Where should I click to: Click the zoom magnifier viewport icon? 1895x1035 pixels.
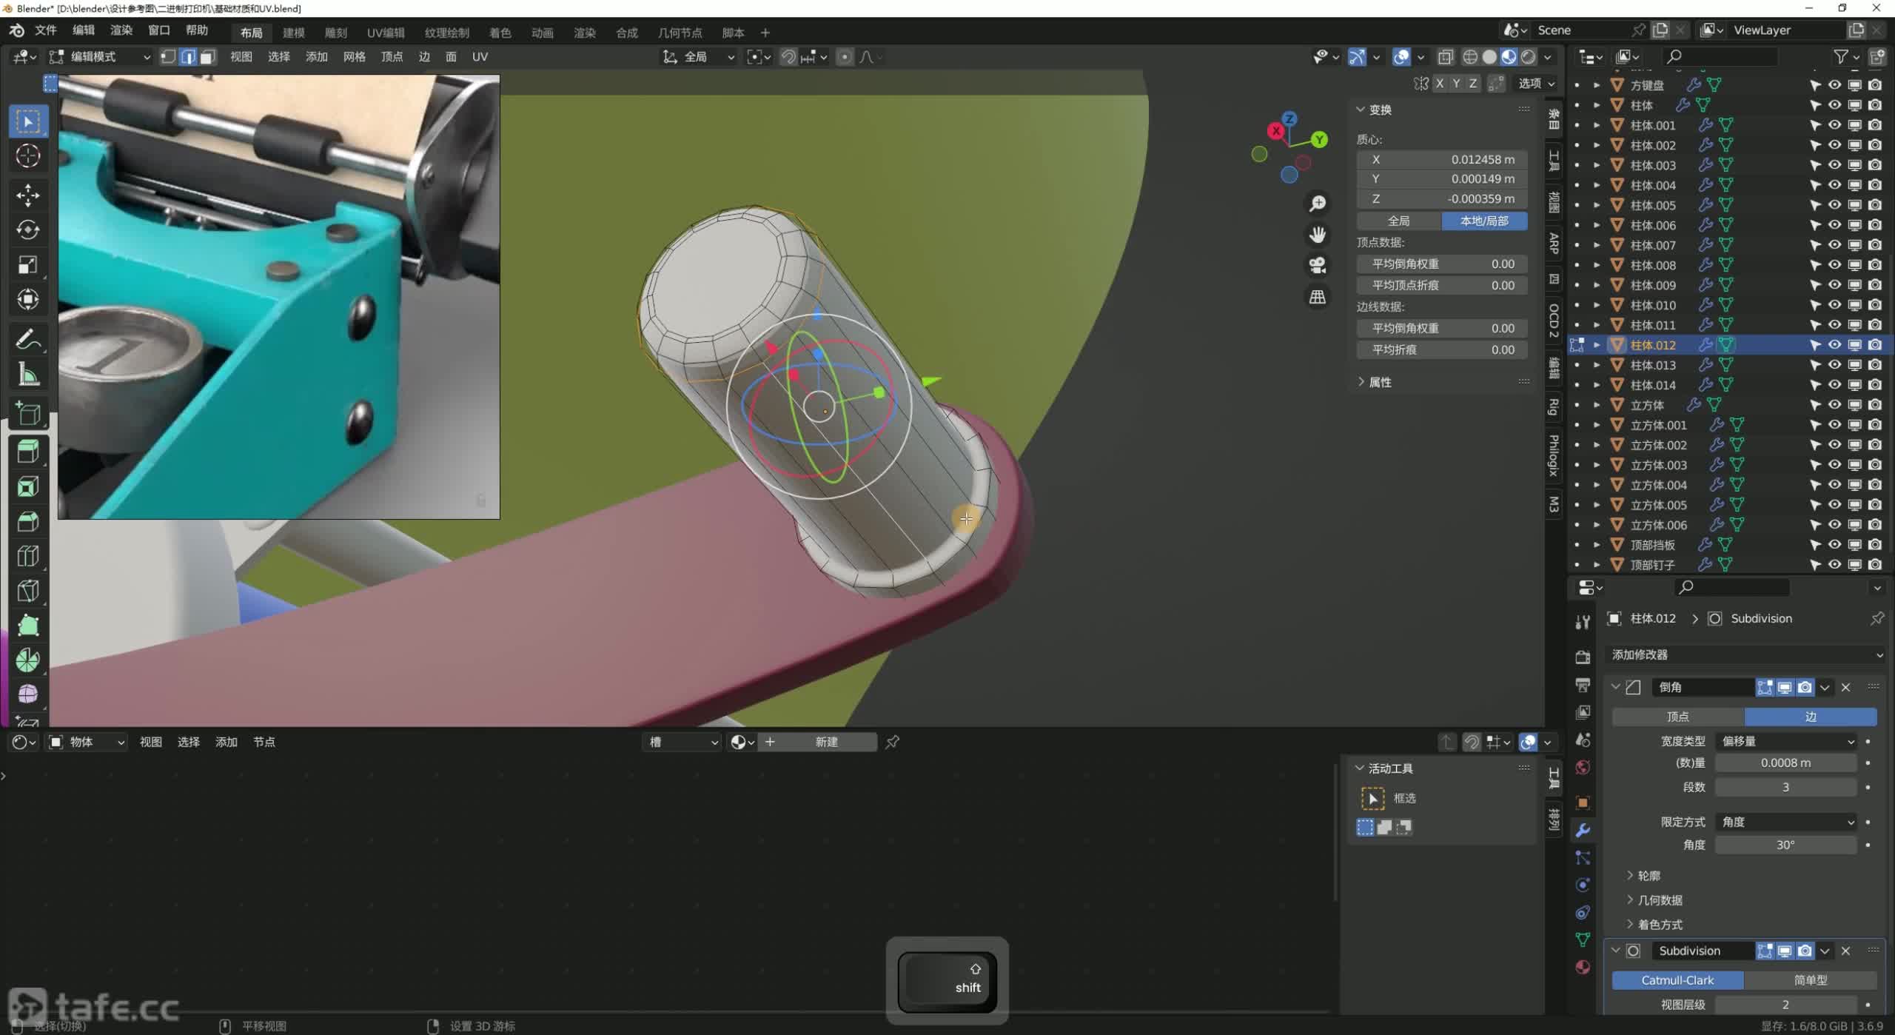pyautogui.click(x=1317, y=204)
